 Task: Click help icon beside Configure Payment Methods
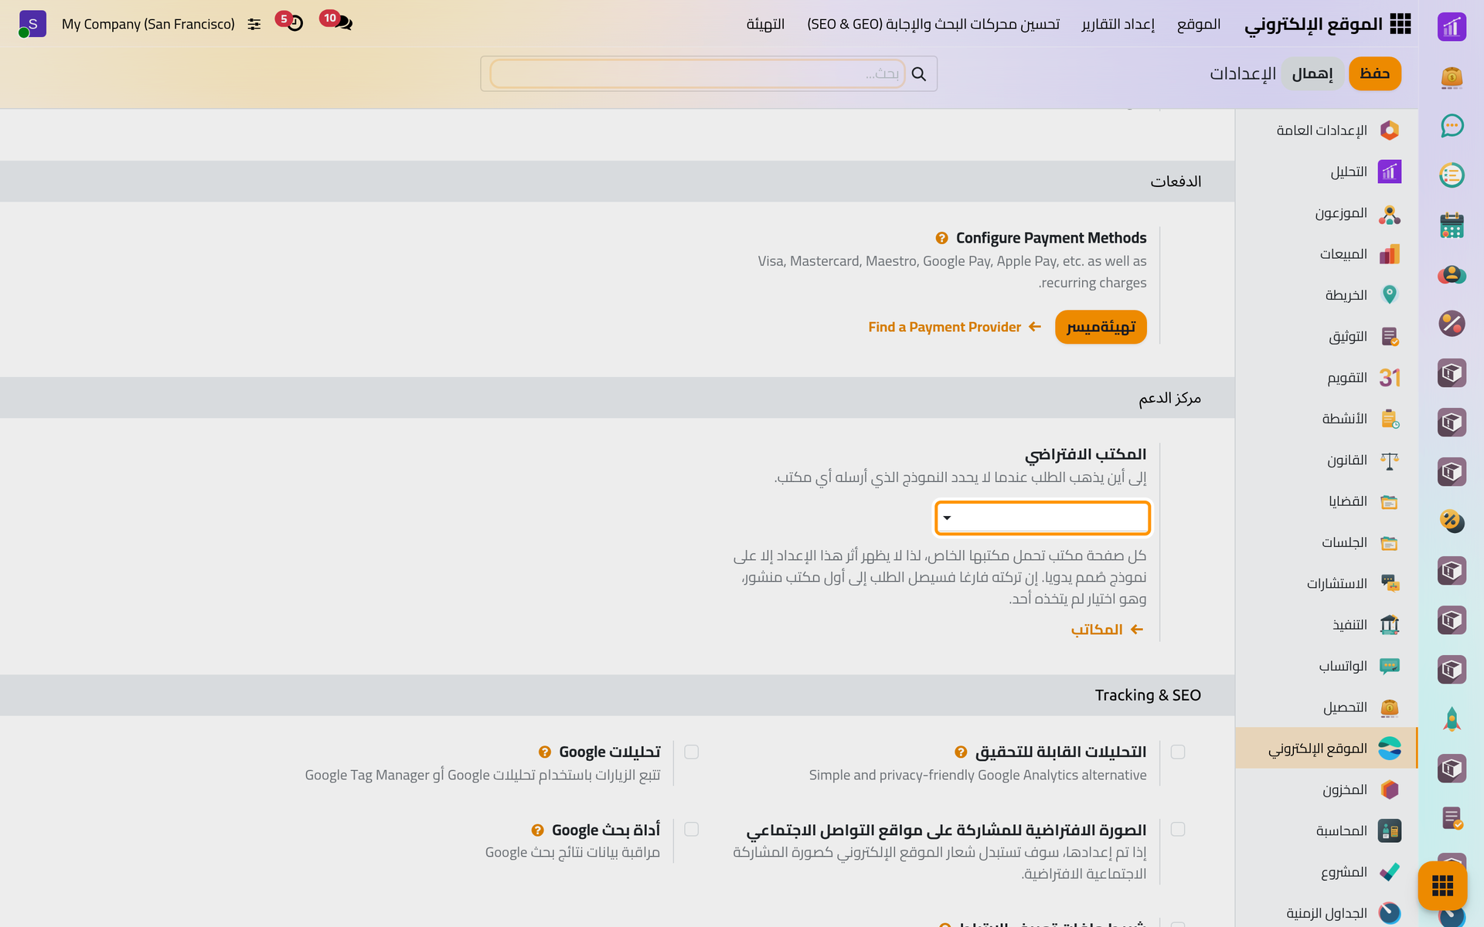coord(941,238)
